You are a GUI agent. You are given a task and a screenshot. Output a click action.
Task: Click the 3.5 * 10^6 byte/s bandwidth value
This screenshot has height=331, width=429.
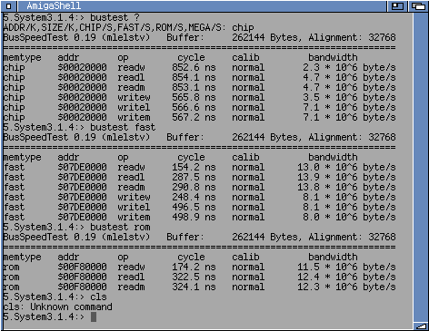349,97
